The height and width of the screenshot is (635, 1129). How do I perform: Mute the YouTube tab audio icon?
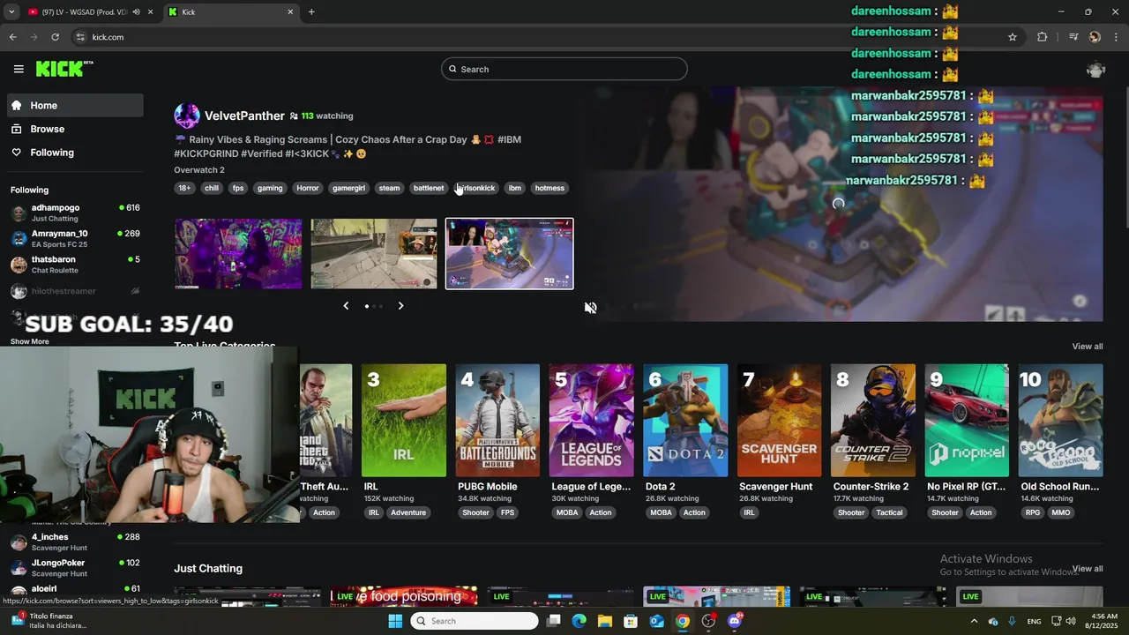[x=136, y=12]
